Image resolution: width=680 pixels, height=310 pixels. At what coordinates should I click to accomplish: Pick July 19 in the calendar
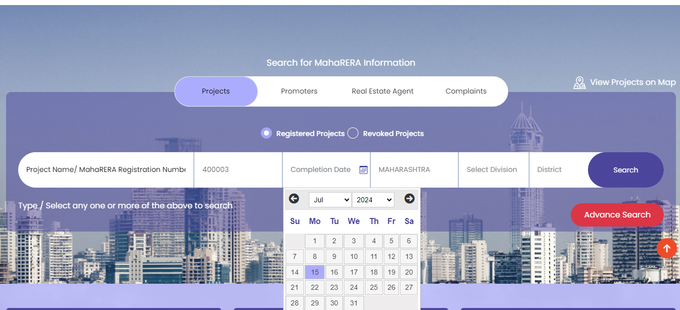coord(391,273)
